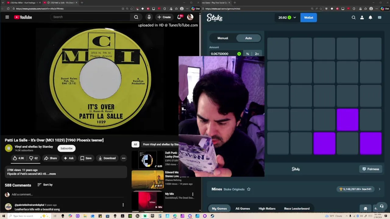Open more actions ellipsis under the video
Screen dimensions: 390x219
[123, 158]
